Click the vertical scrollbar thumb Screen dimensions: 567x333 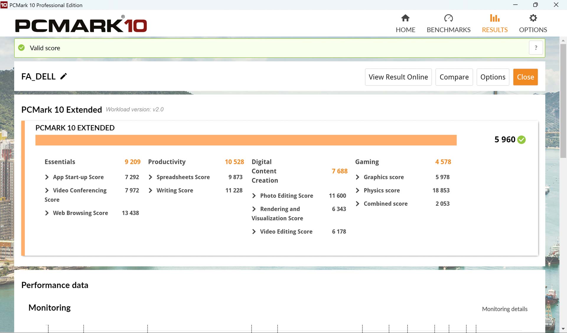[563, 100]
